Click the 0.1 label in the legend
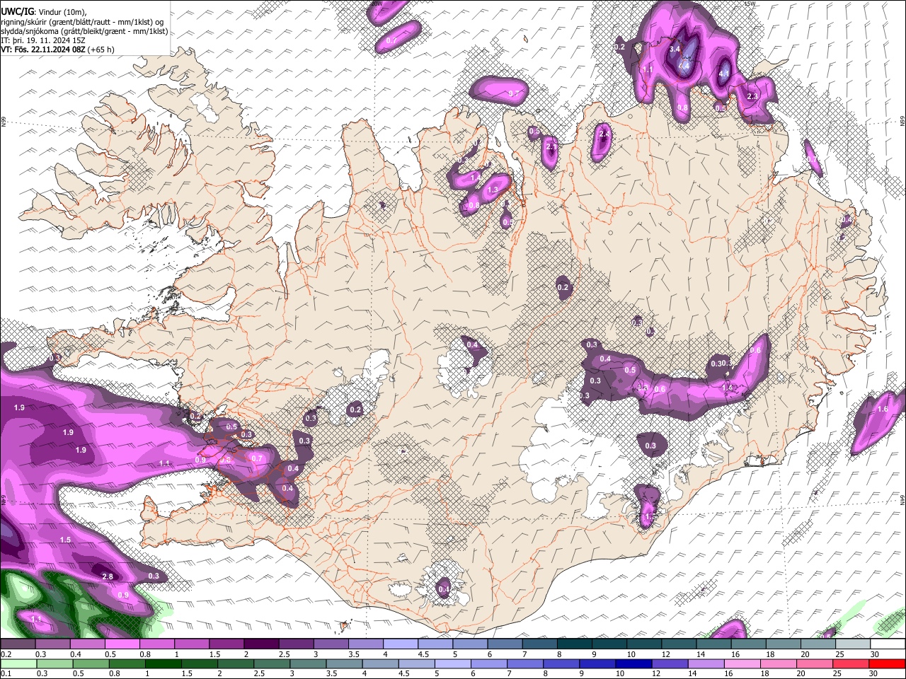This screenshot has height=679, width=906. pyautogui.click(x=5, y=673)
